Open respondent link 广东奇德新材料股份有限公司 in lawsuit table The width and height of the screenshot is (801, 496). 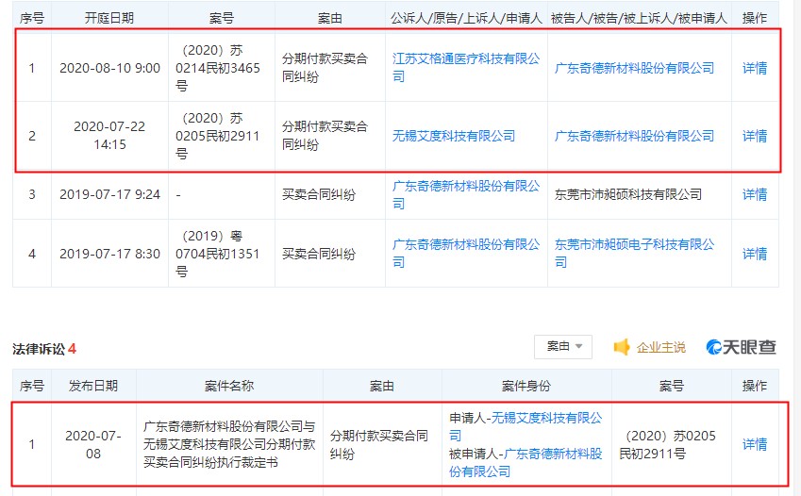click(x=526, y=462)
